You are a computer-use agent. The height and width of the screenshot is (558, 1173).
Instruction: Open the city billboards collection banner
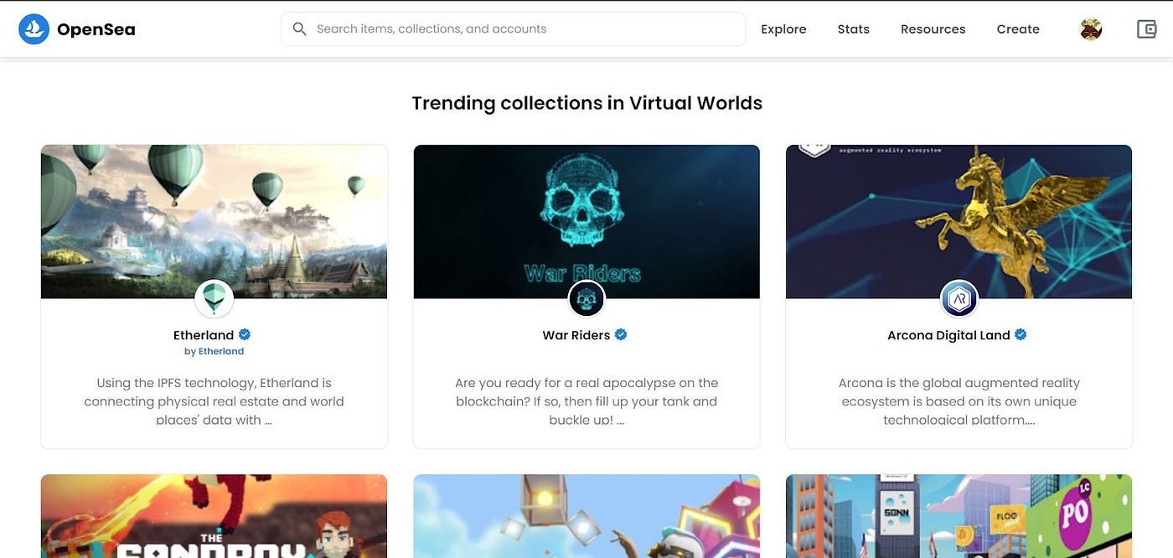(959, 516)
